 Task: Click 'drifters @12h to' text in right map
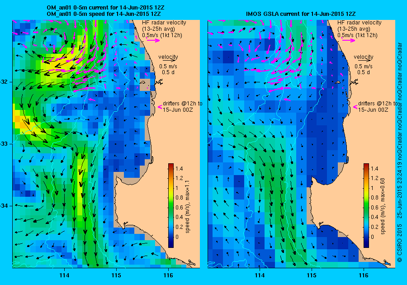coord(378,104)
